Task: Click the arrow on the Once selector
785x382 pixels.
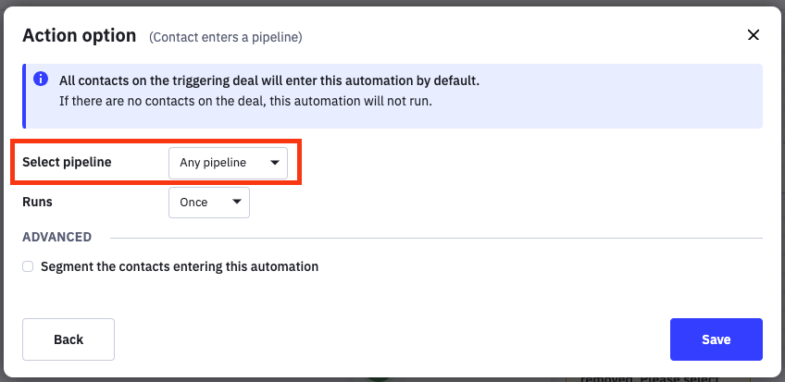Action: click(x=236, y=202)
